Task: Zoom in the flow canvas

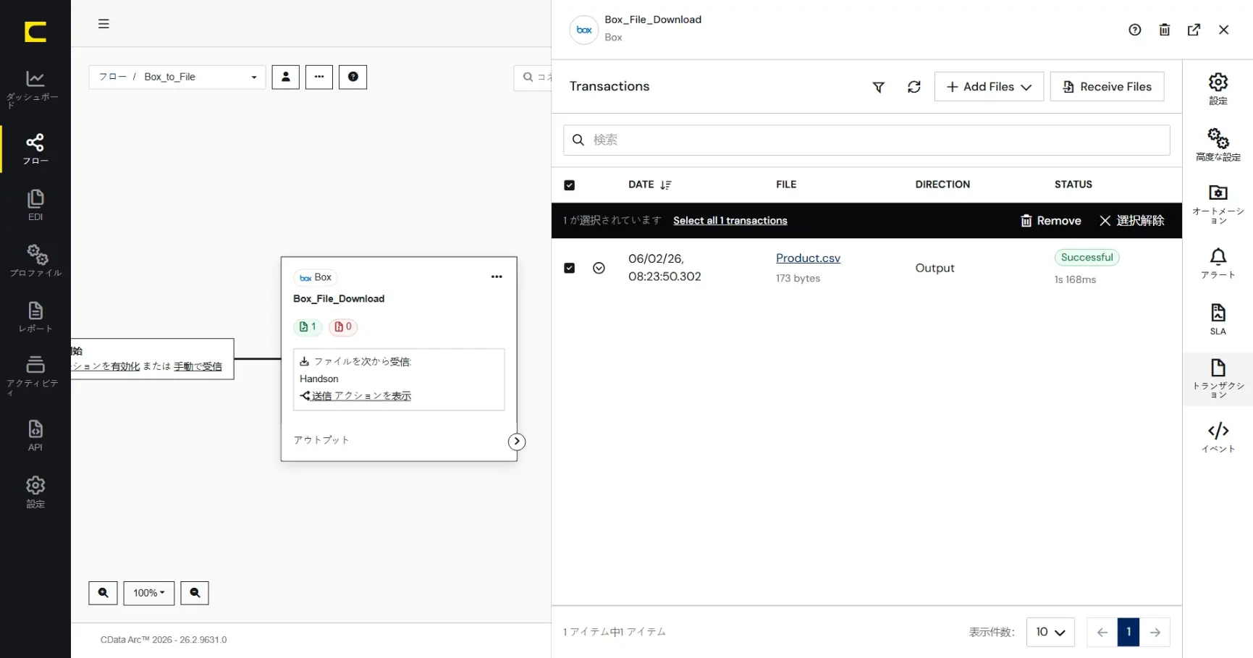Action: [x=103, y=593]
